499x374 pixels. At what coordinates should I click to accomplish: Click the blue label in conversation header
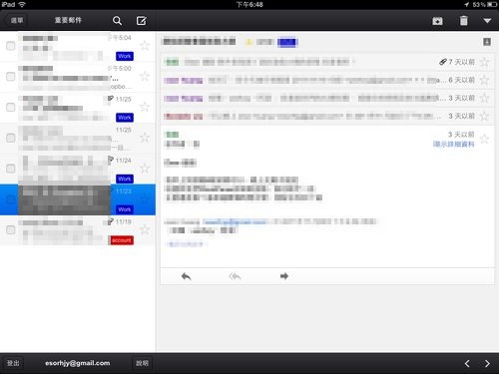coord(286,42)
